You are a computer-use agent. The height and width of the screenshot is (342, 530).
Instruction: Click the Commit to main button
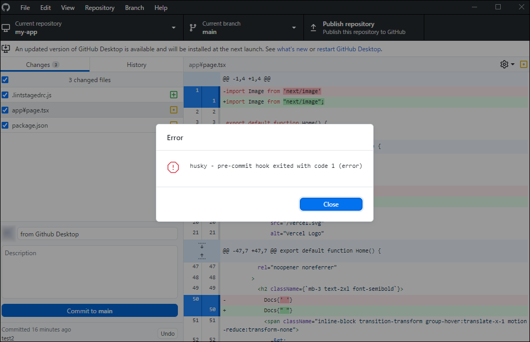point(89,311)
